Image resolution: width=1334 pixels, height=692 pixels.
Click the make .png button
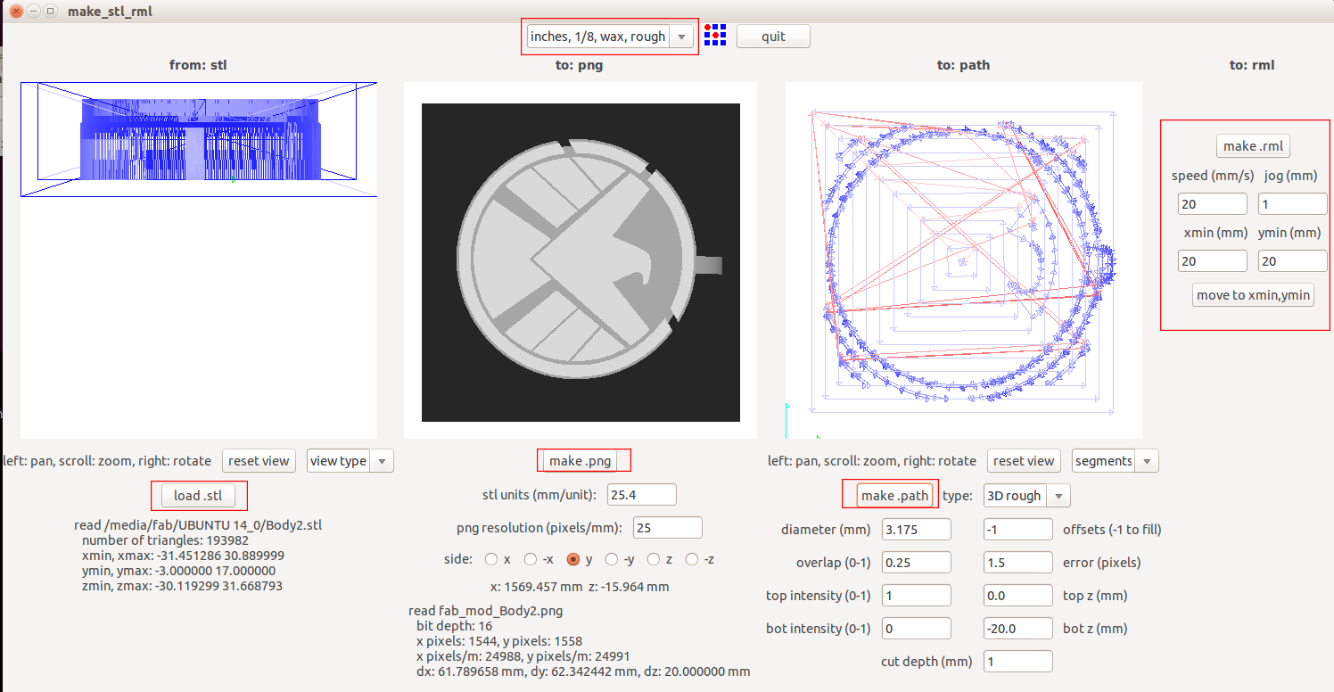click(x=580, y=461)
